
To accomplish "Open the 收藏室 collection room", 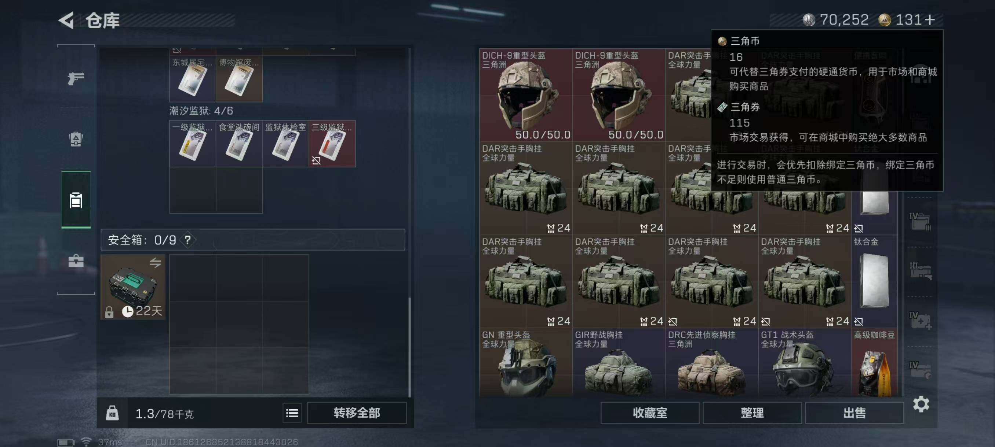I will coord(650,413).
